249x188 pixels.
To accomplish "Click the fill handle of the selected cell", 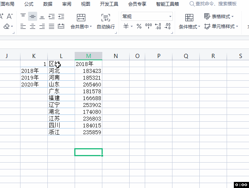I will (102, 156).
